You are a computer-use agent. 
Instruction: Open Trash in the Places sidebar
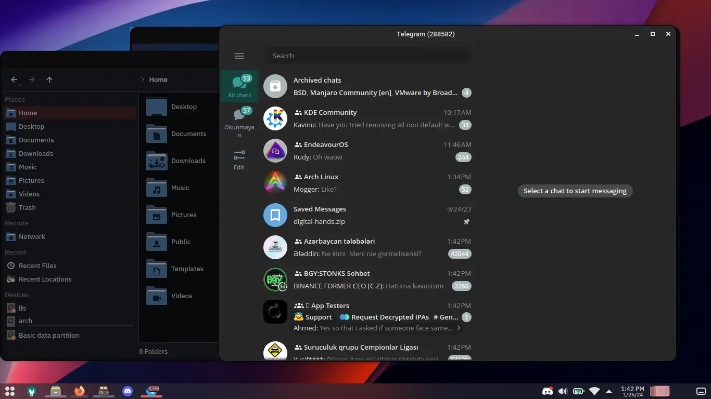click(x=70, y=207)
